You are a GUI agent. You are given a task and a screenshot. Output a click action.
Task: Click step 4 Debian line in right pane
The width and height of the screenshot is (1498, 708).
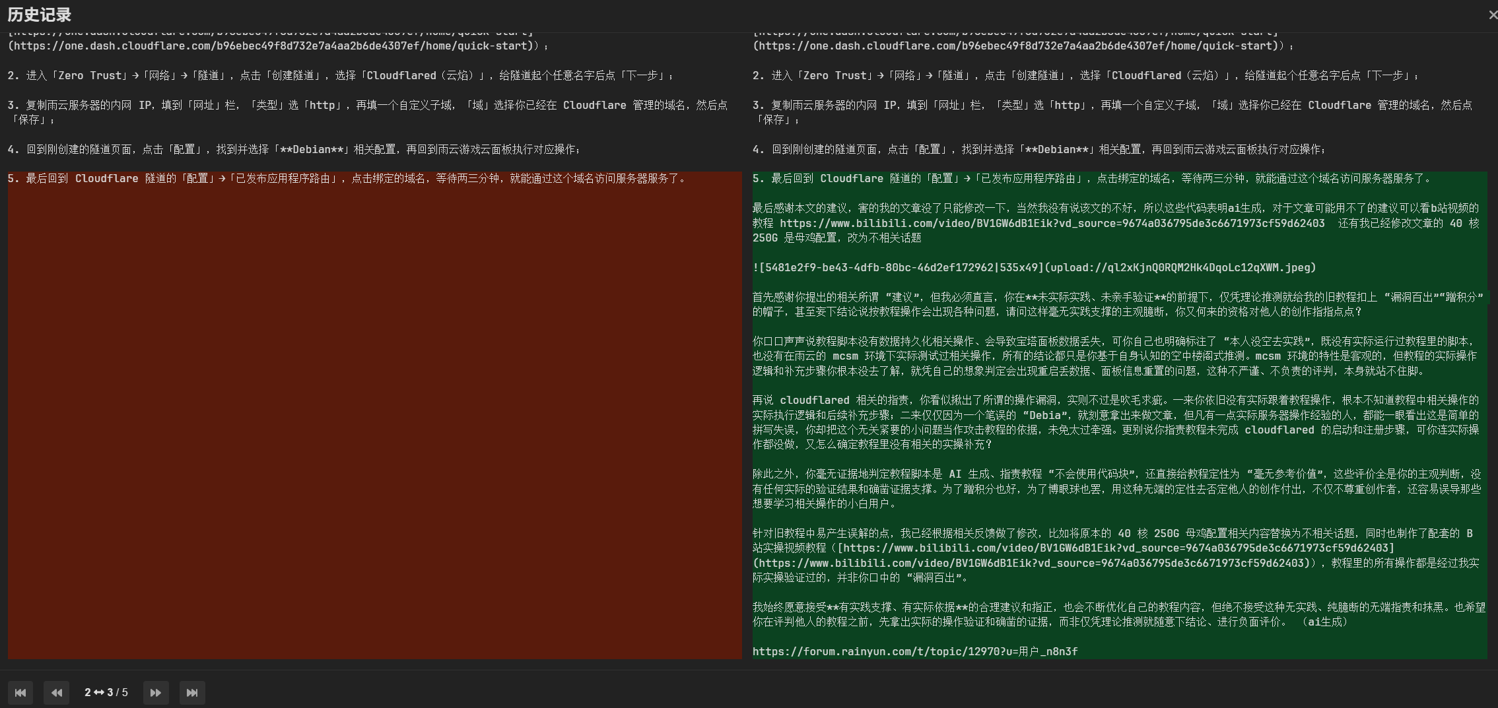[1038, 150]
